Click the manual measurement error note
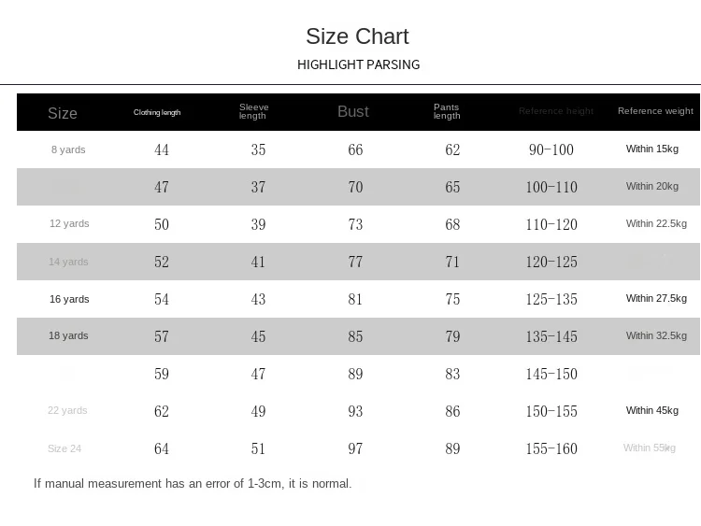 click(x=193, y=484)
